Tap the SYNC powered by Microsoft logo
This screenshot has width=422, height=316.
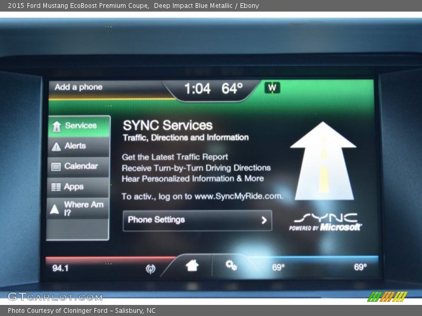point(325,222)
